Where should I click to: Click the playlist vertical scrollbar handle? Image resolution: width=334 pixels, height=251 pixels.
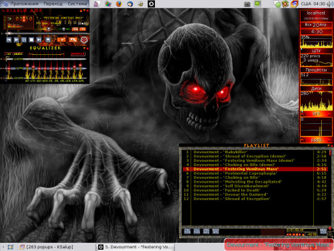pyautogui.click(x=330, y=153)
